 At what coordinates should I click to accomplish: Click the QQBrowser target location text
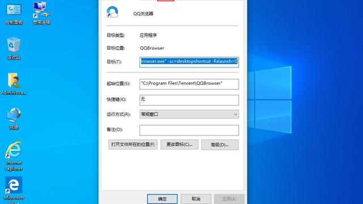coord(152,48)
